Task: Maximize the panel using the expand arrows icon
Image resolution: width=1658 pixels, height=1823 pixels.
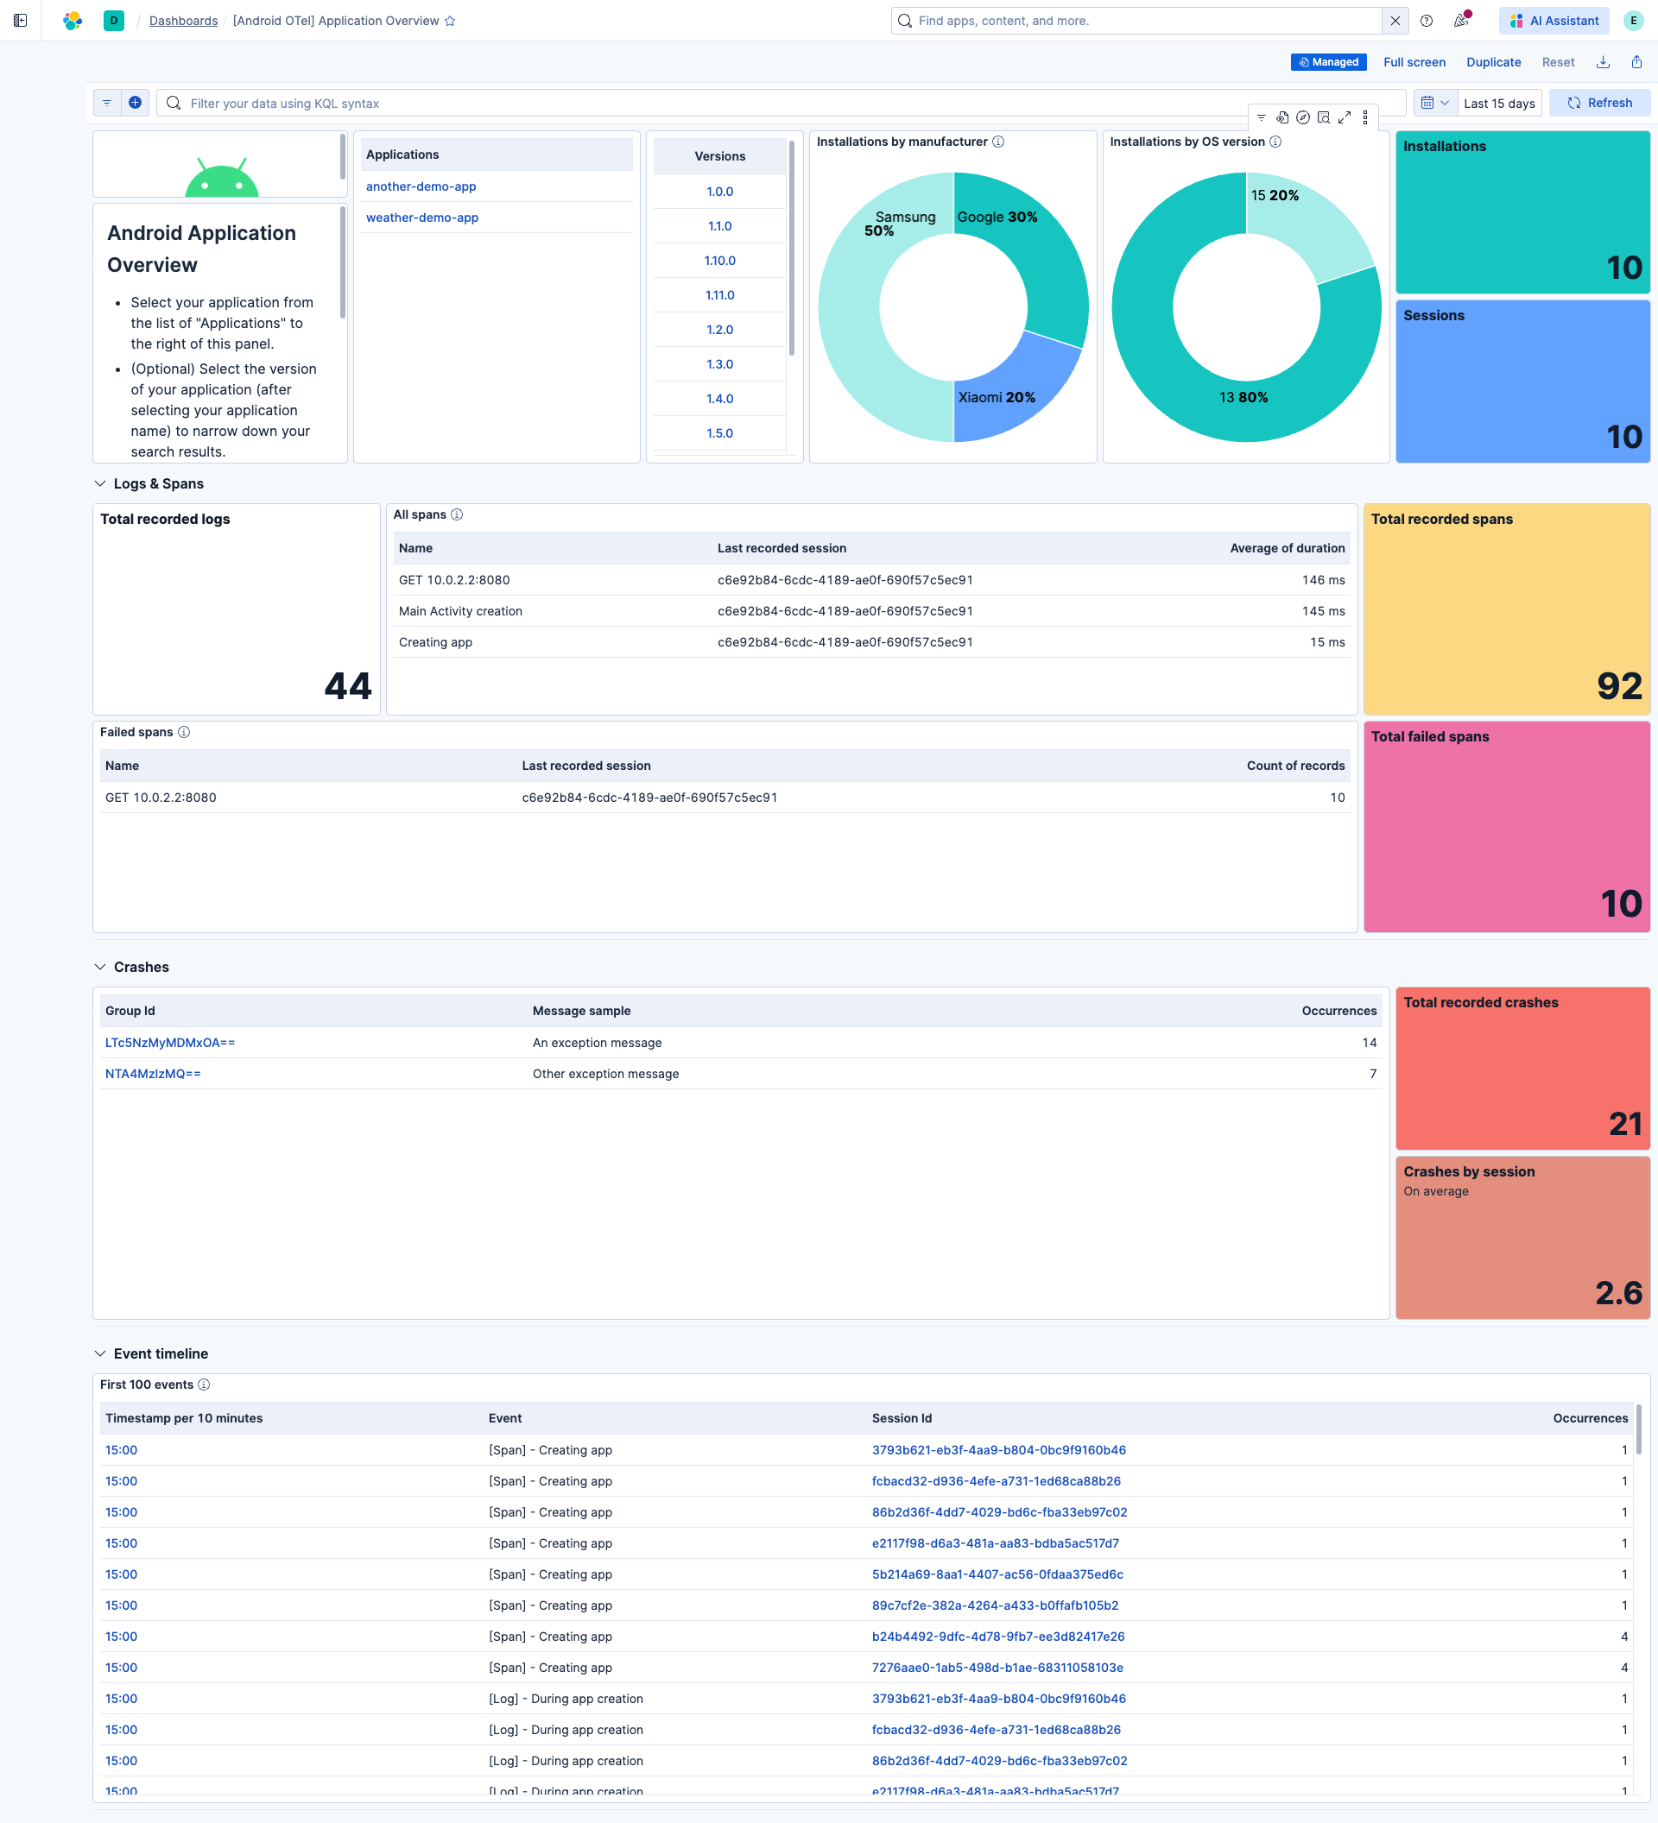Action: (1345, 117)
